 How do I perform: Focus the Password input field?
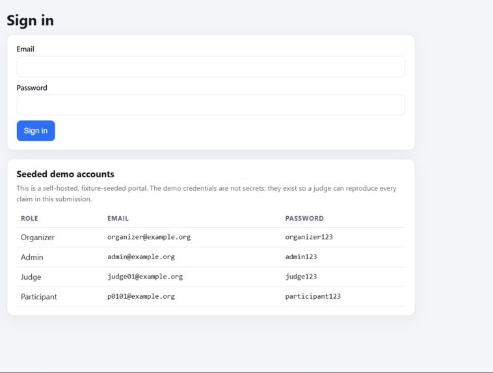tap(211, 105)
